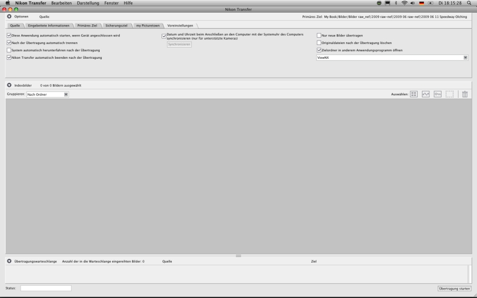The height and width of the screenshot is (298, 477).
Task: Enable 'Nur neue Bilder übertragen' checkbox
Action: click(x=319, y=35)
